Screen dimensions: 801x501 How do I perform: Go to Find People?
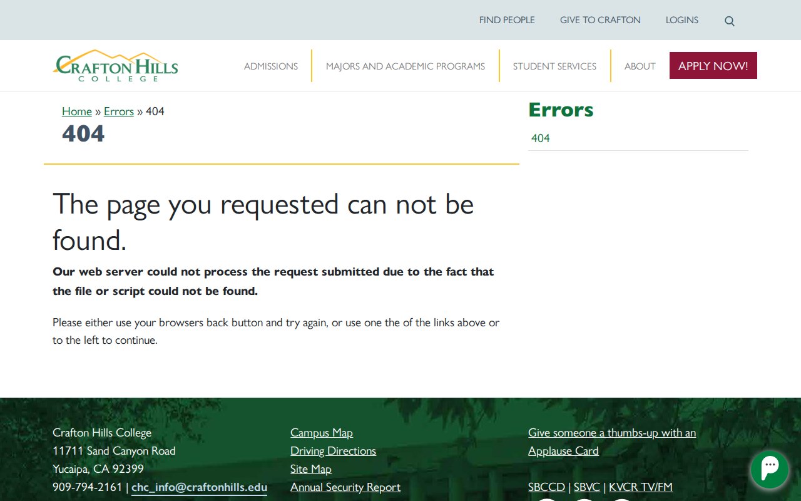click(507, 20)
